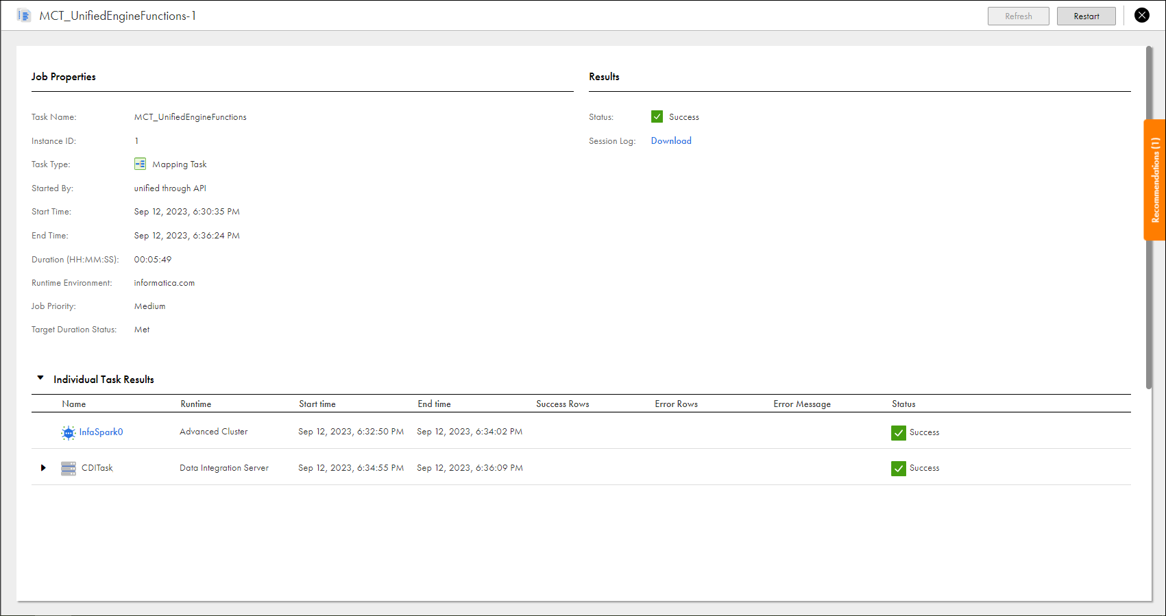This screenshot has width=1166, height=616.
Task: Click the End time column header
Action: [x=435, y=404]
